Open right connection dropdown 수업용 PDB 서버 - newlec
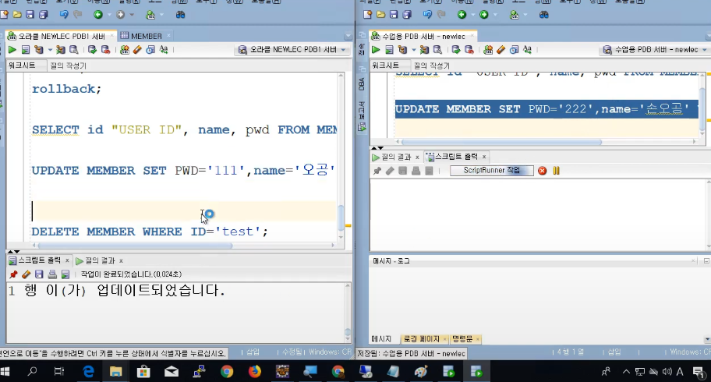711x382 pixels. (655, 50)
